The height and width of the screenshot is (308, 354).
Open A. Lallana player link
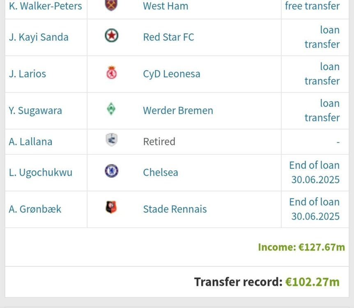point(31,142)
